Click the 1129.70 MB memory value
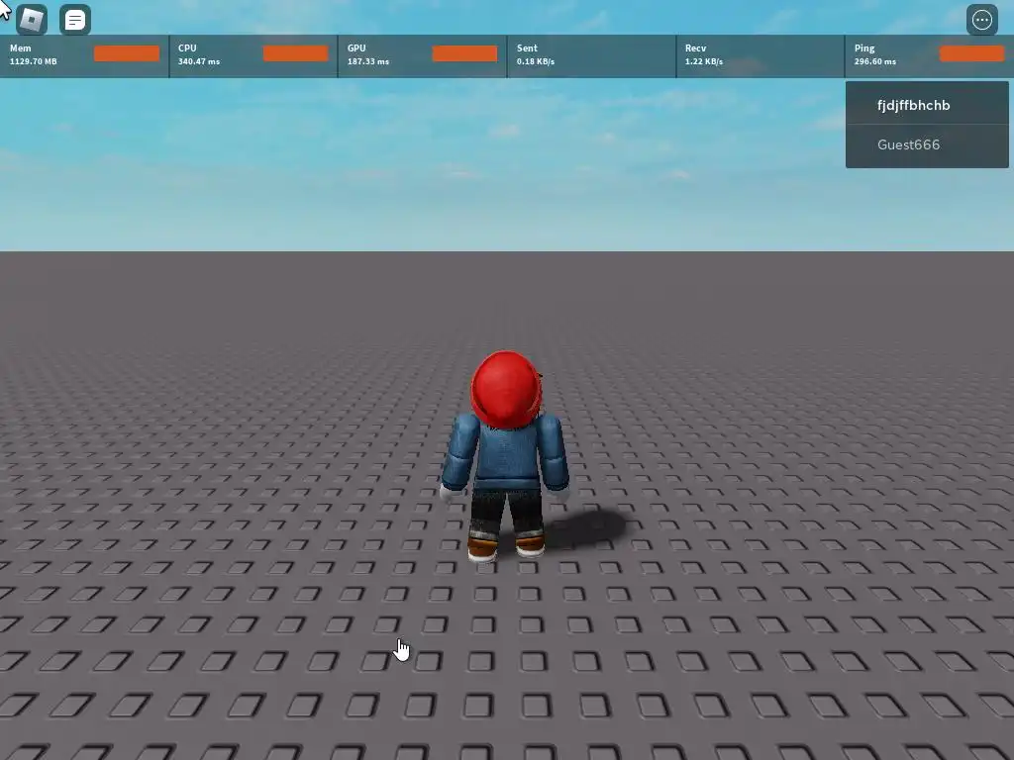 point(34,61)
